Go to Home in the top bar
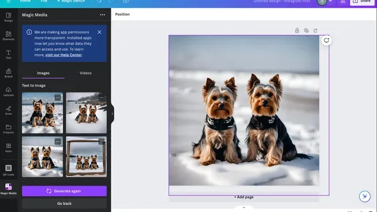 point(25,1)
